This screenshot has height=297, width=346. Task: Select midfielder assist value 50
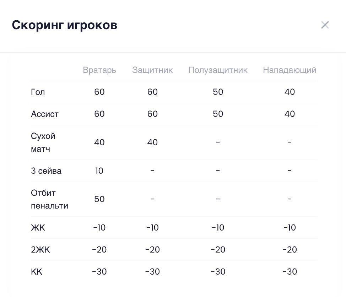coord(218,114)
